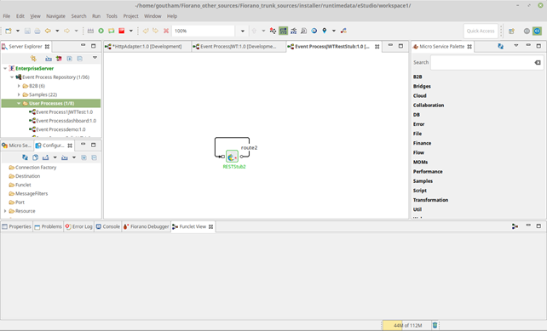Click the heap memory usage bar
The height and width of the screenshot is (331, 547).
pyautogui.click(x=407, y=325)
